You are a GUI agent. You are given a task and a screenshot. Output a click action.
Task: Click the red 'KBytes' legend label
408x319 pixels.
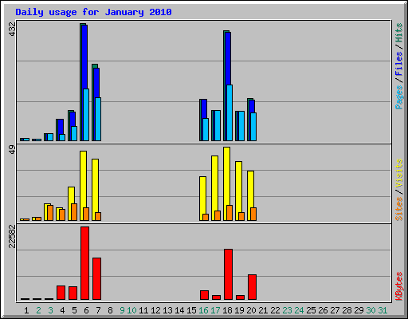click(398, 286)
